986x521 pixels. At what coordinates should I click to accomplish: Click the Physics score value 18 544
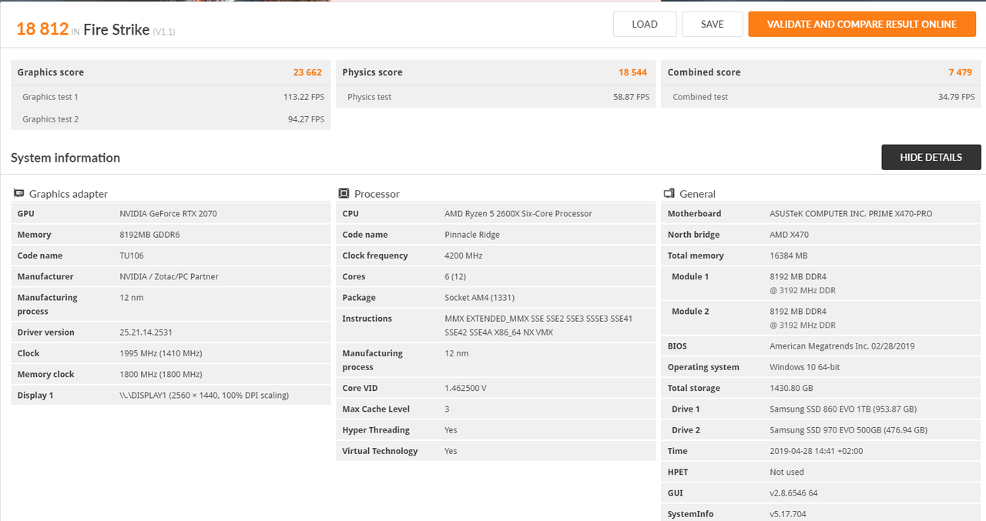click(x=632, y=72)
